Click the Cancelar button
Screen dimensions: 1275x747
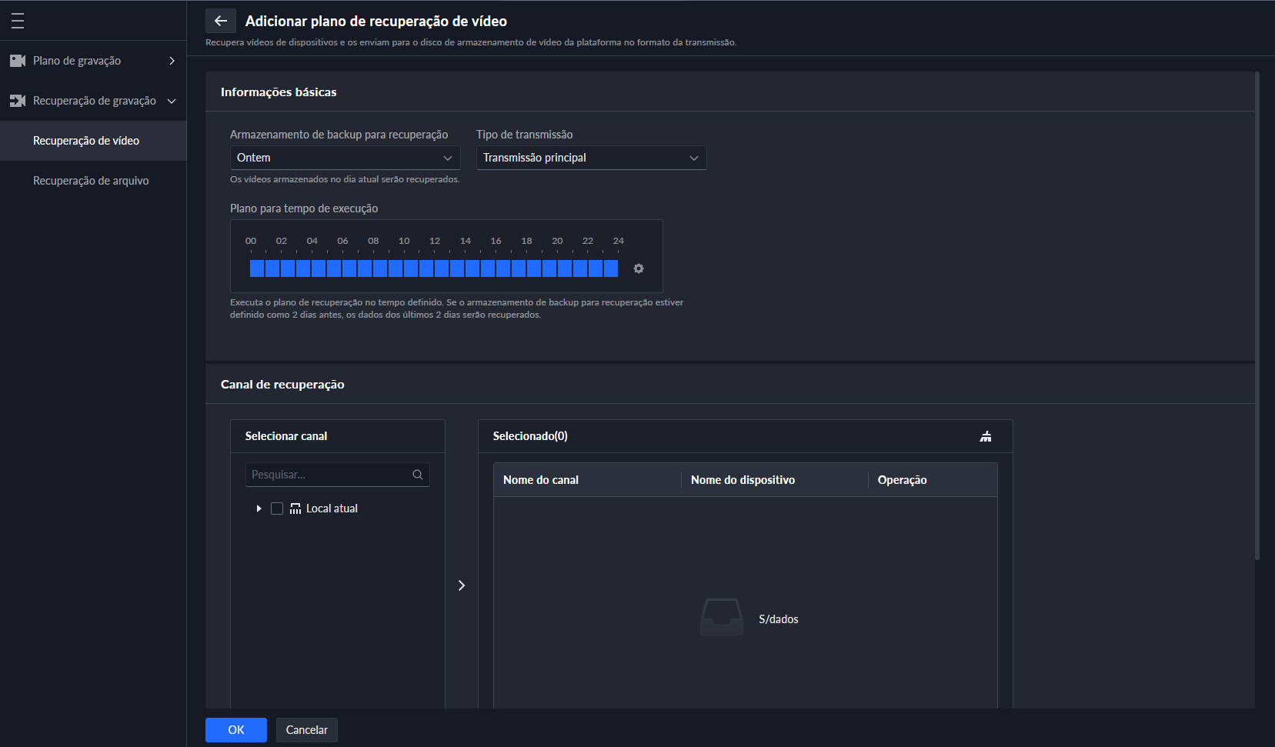(x=306, y=730)
